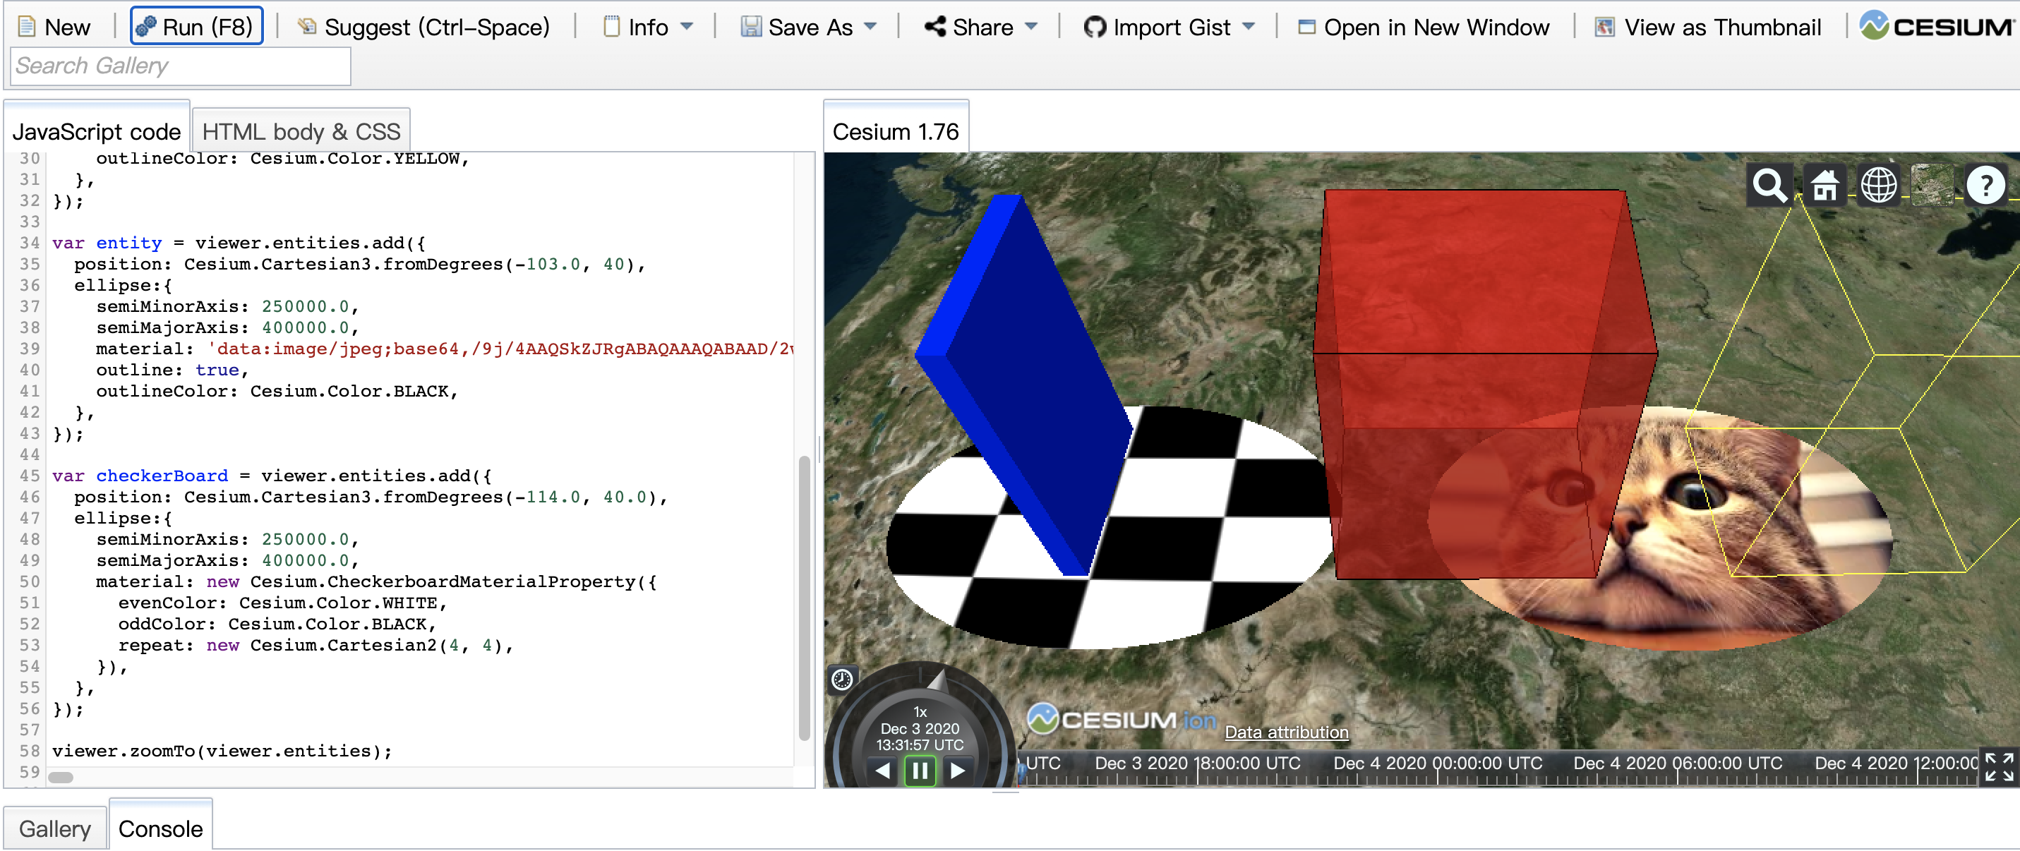The width and height of the screenshot is (2020, 851).
Task: Click the Cesium ion logo
Action: [1122, 719]
